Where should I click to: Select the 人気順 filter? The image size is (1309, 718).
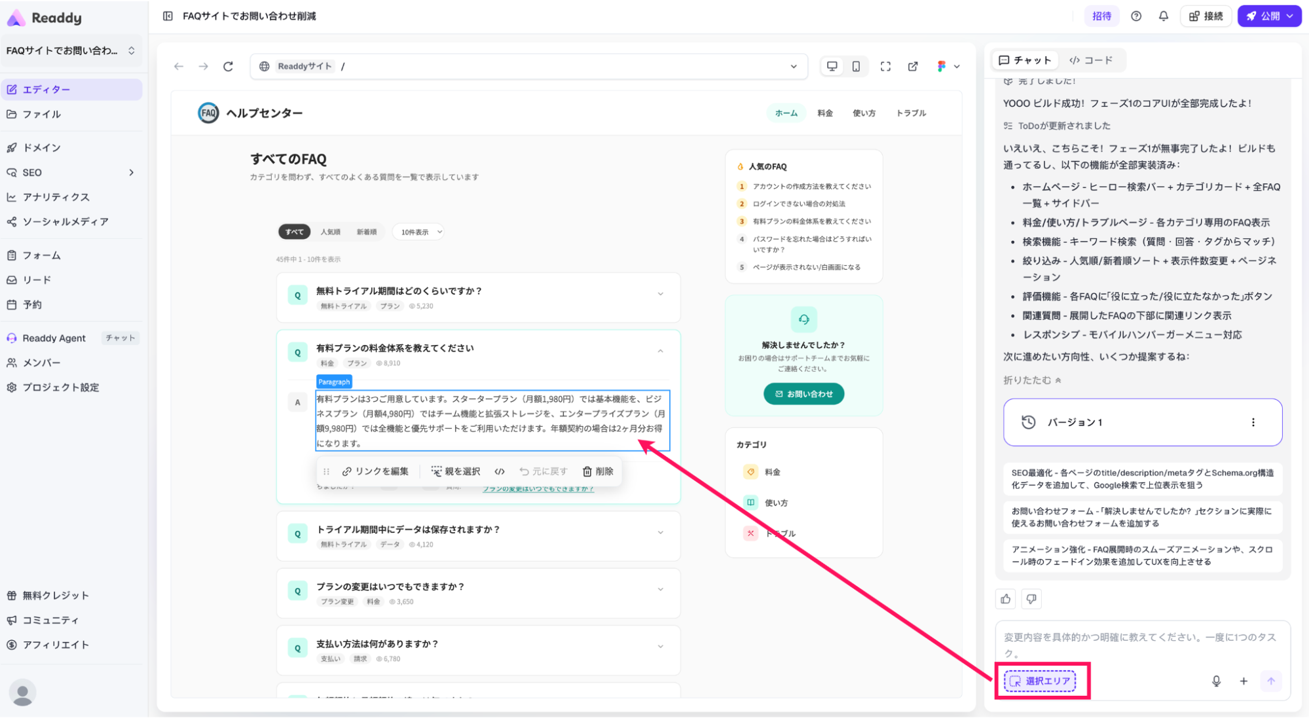click(x=330, y=232)
